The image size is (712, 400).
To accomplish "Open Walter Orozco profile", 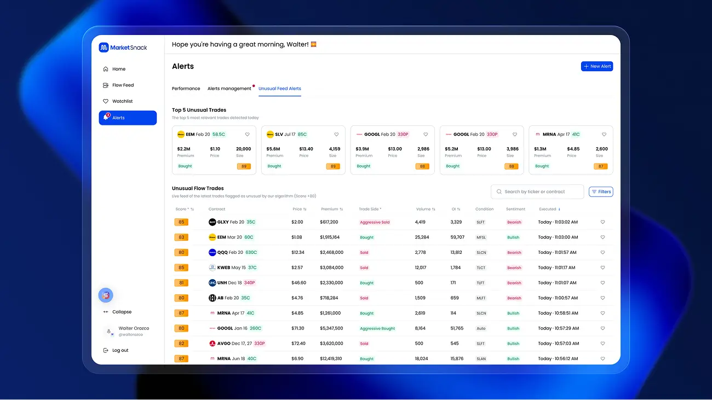I will click(128, 331).
